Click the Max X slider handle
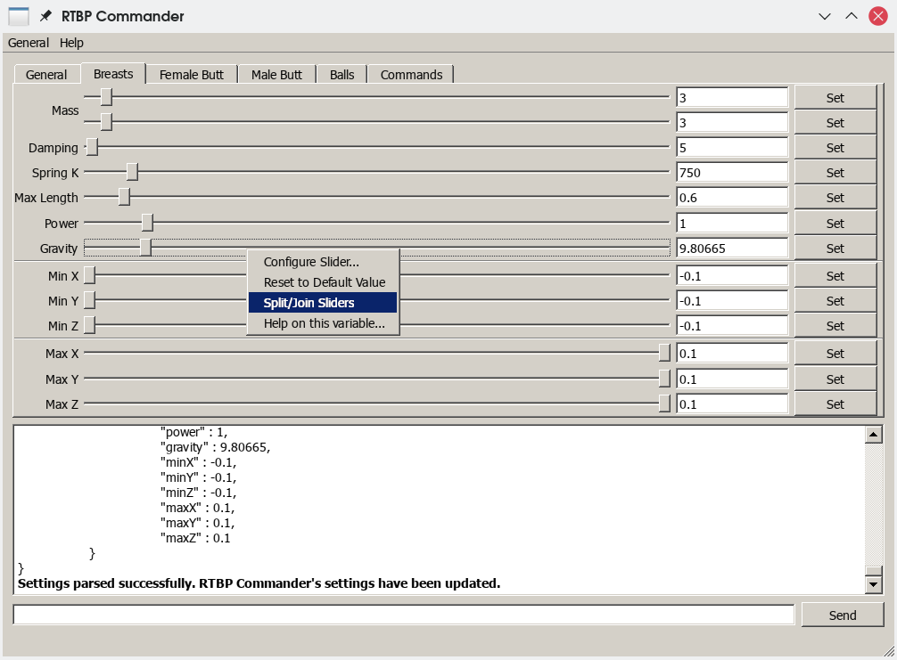Image resolution: width=897 pixels, height=660 pixels. click(x=664, y=353)
